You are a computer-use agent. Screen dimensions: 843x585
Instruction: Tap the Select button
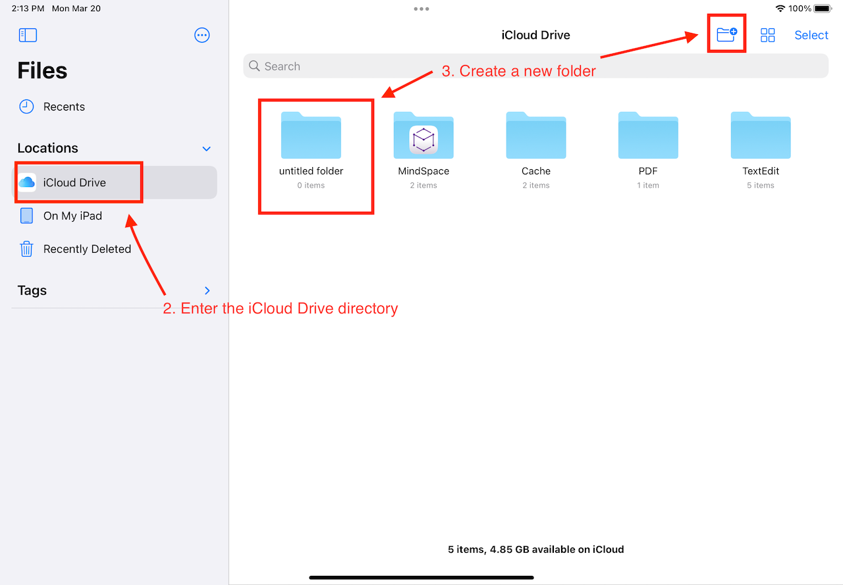pos(811,36)
